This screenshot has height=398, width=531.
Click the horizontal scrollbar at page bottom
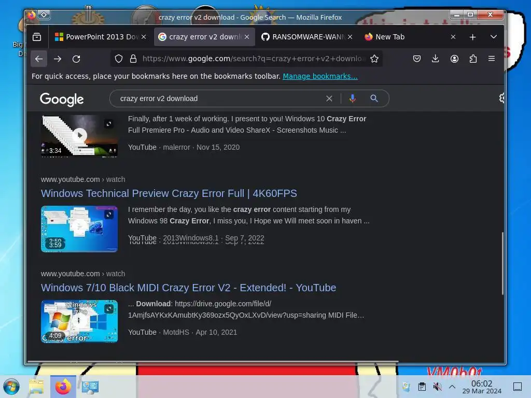(x=213, y=362)
